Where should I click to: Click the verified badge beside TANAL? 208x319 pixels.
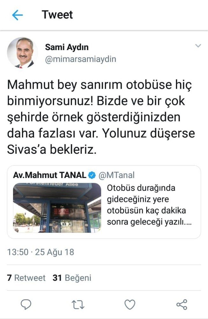[x=92, y=175]
